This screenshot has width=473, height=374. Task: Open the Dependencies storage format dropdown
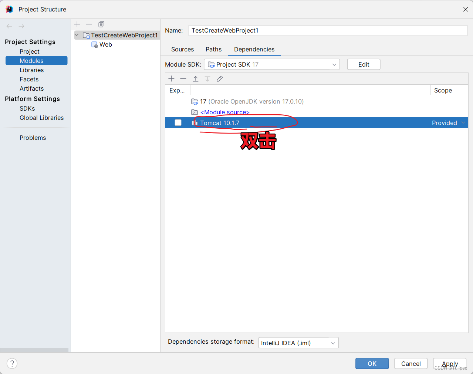(x=298, y=343)
